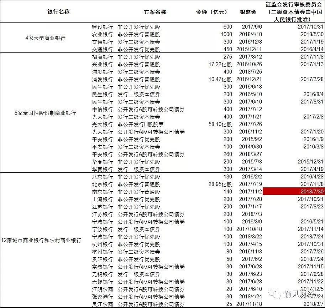Screen dimensions: 325x308
Task: Click the date 2016/10/26
Action: click(x=249, y=64)
